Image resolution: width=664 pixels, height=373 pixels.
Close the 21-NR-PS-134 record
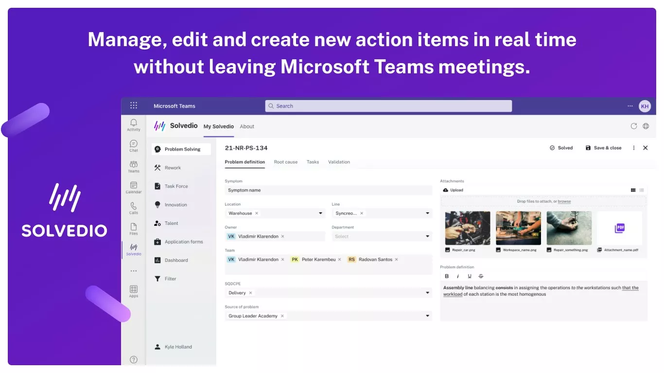646,148
